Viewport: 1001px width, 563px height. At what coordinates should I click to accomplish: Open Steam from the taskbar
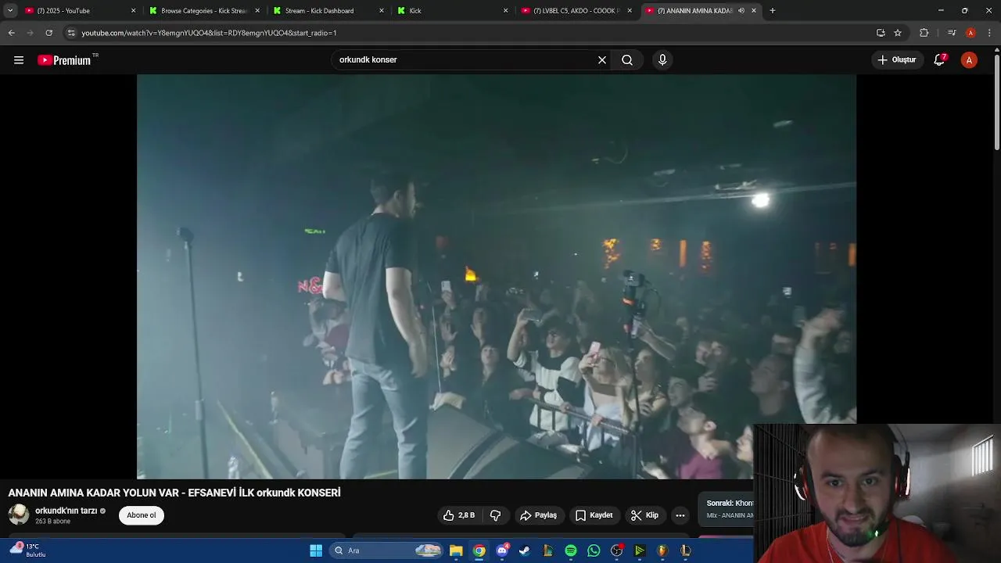[525, 550]
